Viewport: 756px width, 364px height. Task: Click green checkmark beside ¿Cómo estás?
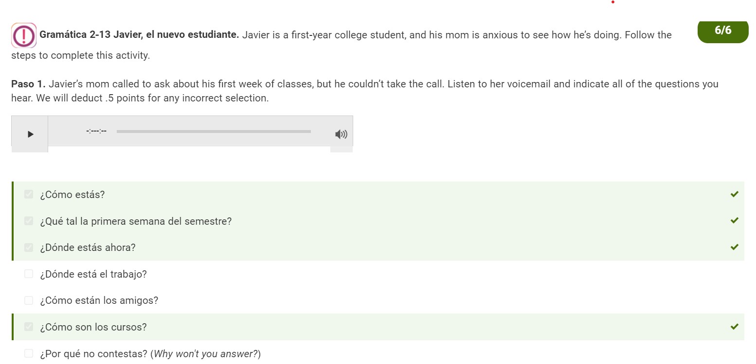point(734,194)
